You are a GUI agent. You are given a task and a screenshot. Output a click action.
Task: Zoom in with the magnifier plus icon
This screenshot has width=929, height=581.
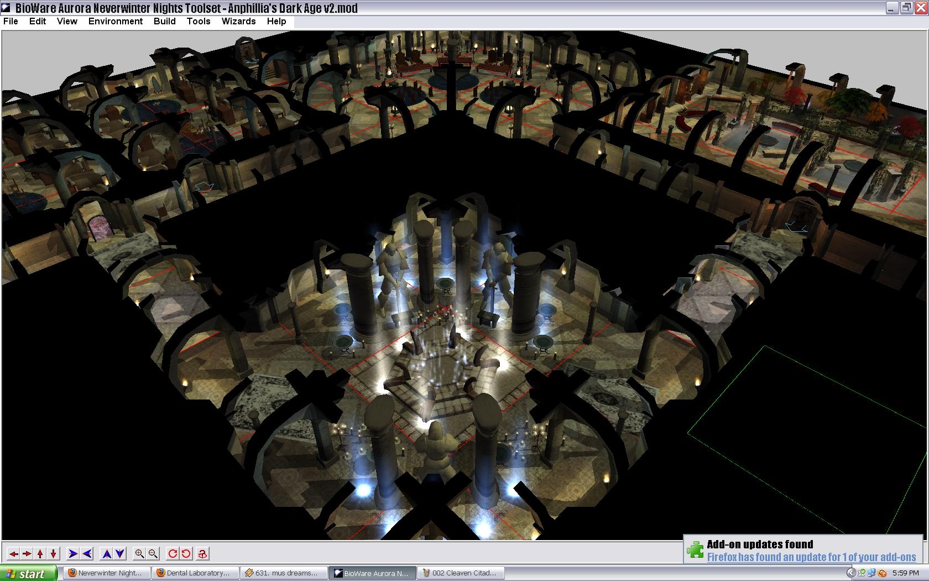click(139, 553)
